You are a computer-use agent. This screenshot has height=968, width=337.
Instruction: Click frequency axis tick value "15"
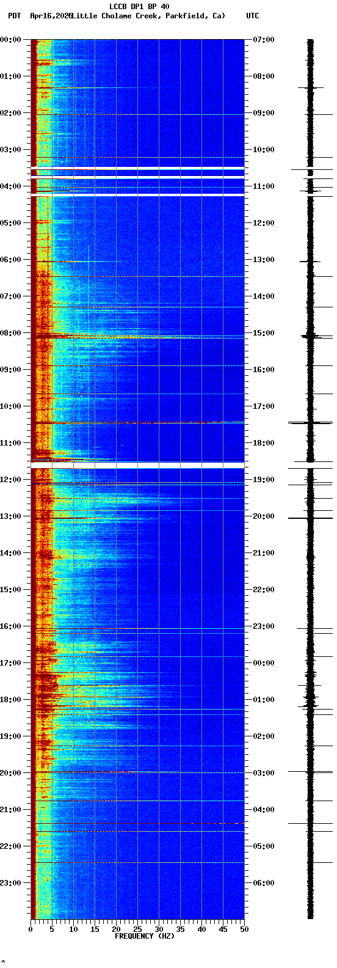(x=95, y=930)
